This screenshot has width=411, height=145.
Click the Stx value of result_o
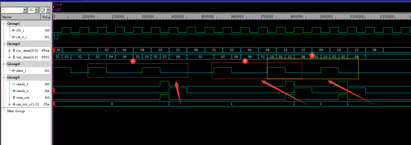coord(47,91)
